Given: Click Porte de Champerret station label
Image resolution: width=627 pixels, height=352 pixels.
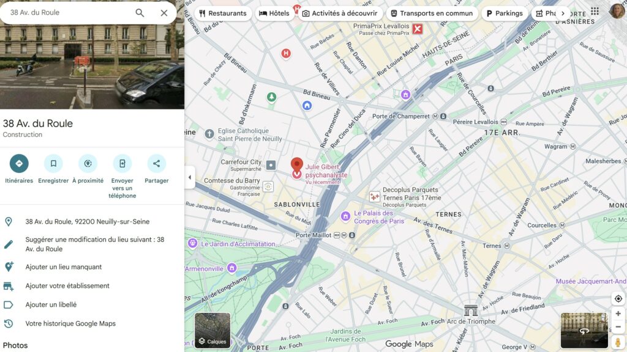Looking at the screenshot, I should click(400, 116).
